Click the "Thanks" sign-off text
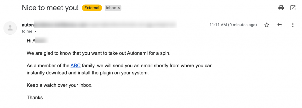302x108 pixels. [x=35, y=97]
